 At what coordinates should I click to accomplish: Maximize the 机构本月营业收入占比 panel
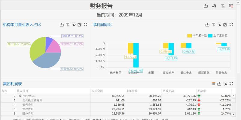(x=85, y=25)
